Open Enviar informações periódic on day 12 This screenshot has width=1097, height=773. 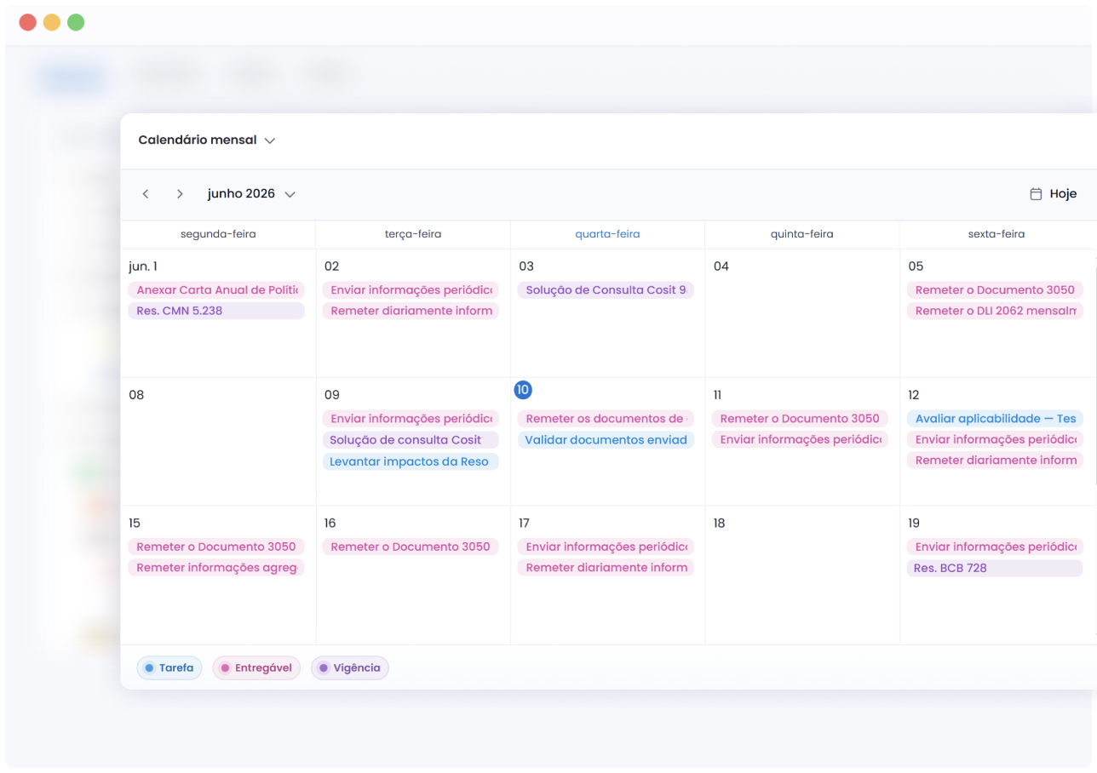point(995,439)
